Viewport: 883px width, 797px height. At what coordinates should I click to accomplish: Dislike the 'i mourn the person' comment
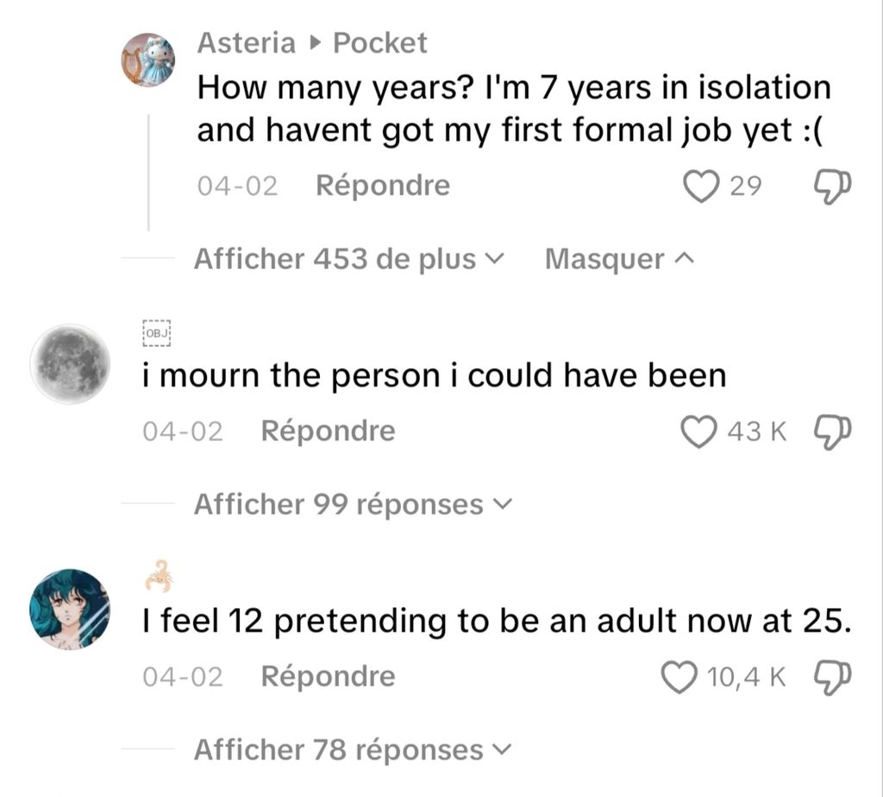pos(833,432)
